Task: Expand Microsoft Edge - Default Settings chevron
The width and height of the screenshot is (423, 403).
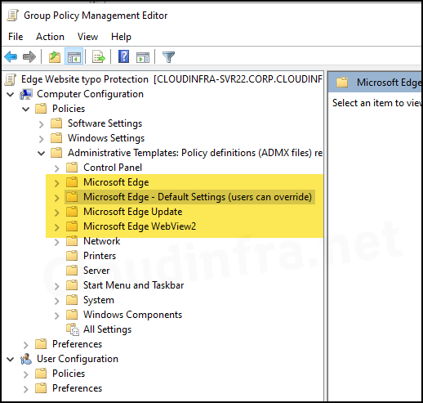Action: click(57, 198)
